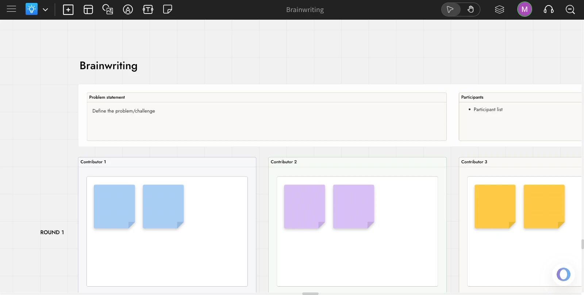Click the vertical scrollbar thumb

(583, 244)
